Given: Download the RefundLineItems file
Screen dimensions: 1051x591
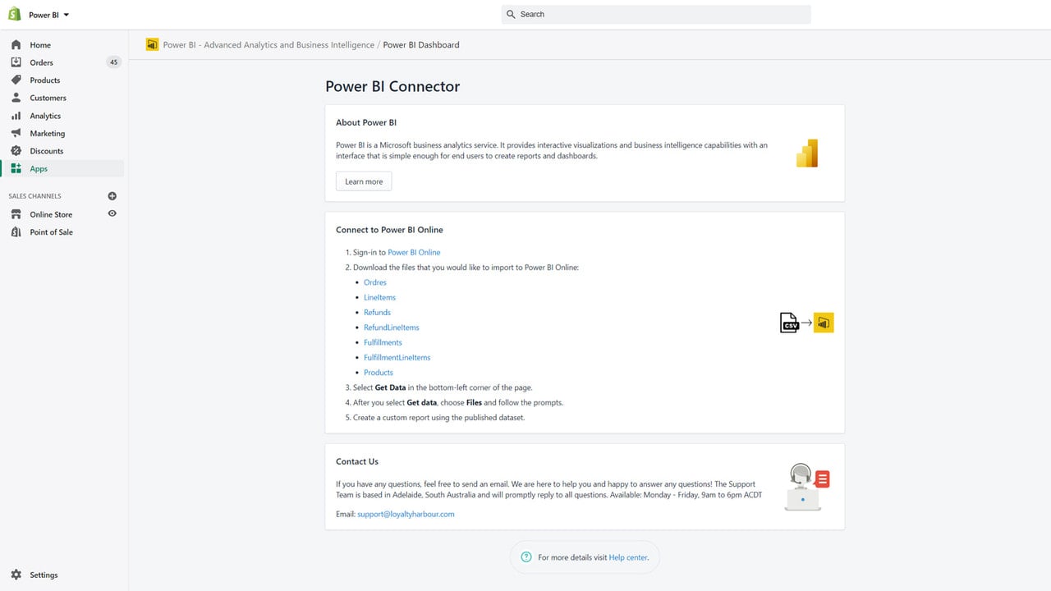Looking at the screenshot, I should pos(392,328).
